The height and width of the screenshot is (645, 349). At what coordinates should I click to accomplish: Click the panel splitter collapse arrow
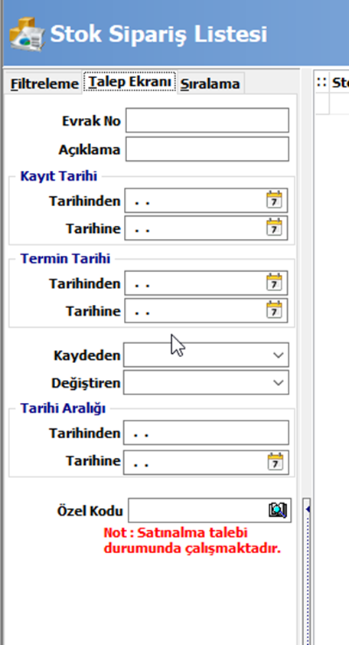pyautogui.click(x=308, y=509)
